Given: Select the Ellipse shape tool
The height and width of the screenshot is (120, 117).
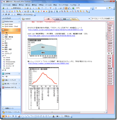Looking at the screenshot, I should pyautogui.click(x=38, y=116).
